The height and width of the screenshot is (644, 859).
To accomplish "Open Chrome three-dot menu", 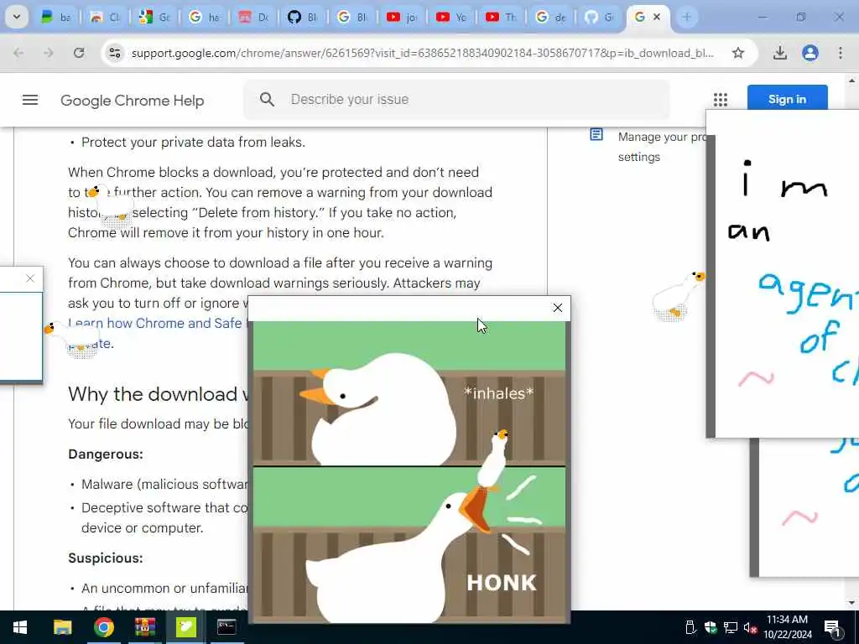I will coord(841,53).
